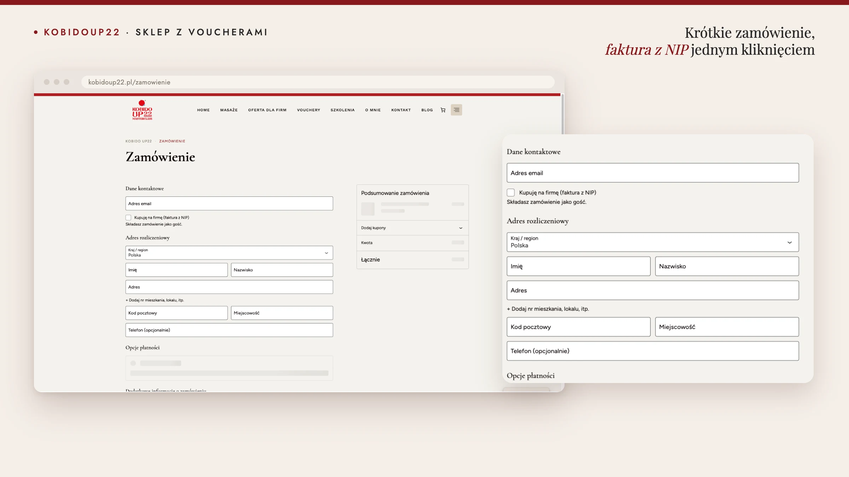
Task: Open the MASAŻE menu item
Action: [229, 110]
